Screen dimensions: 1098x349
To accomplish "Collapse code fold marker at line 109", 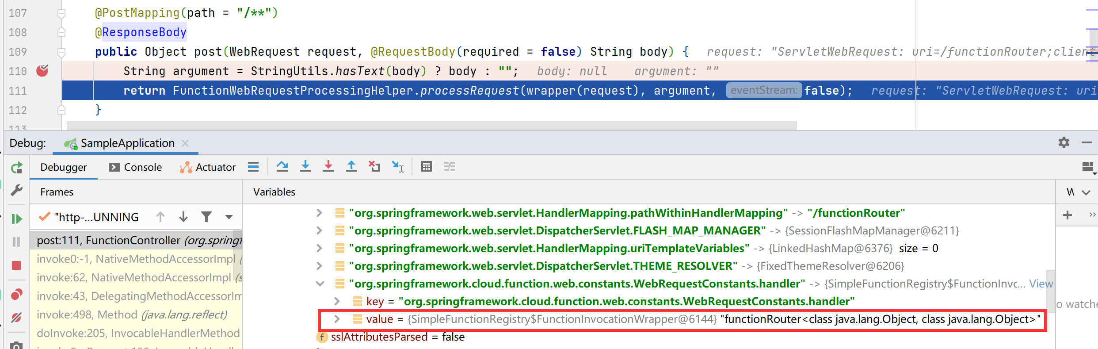I will coord(61,52).
